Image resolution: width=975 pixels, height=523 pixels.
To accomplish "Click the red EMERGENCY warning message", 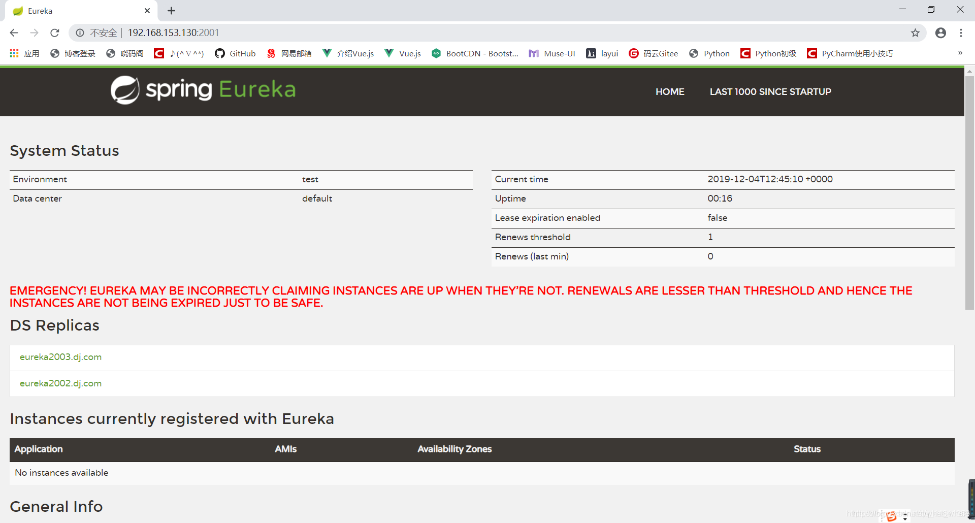I will pos(461,297).
